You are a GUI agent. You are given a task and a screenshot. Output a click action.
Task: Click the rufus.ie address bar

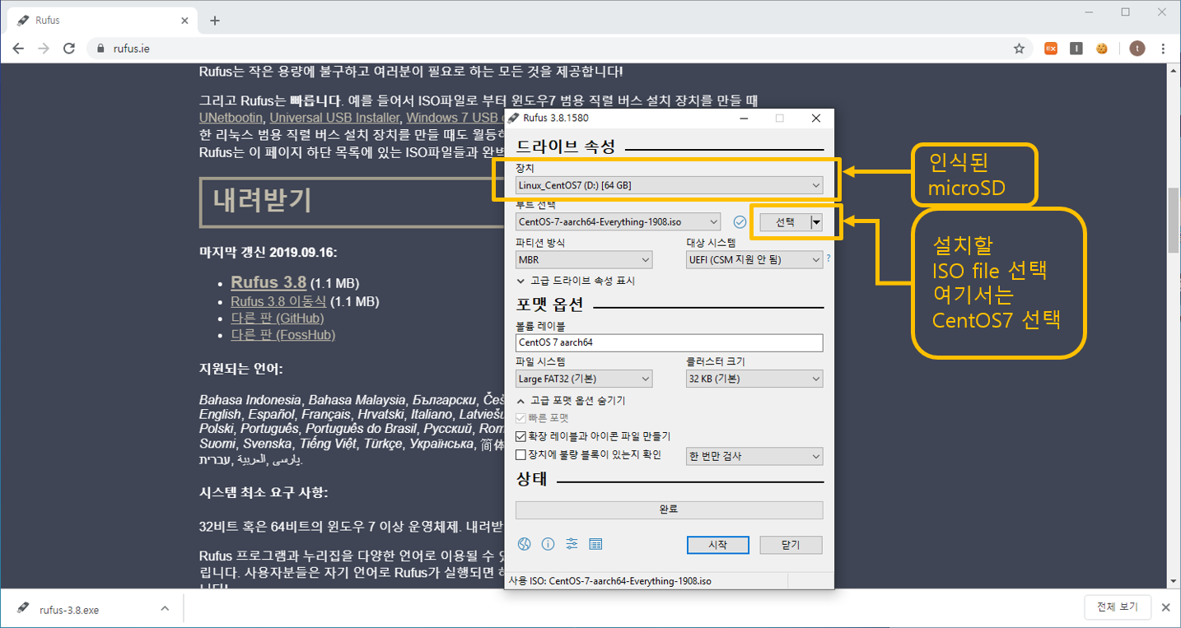(560, 49)
